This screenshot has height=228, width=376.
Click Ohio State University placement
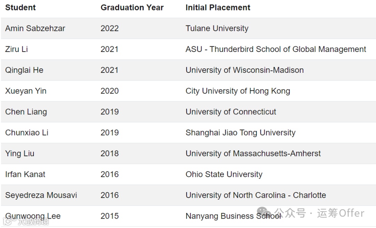coord(224,174)
